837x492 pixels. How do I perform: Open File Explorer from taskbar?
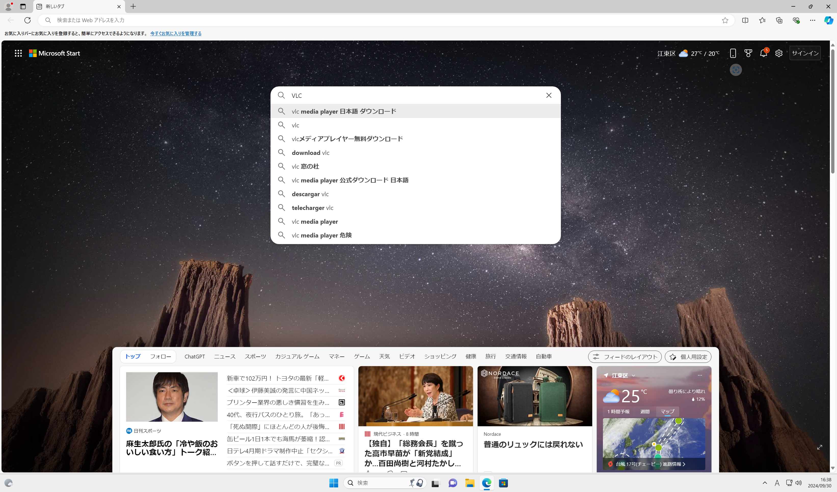pos(470,483)
